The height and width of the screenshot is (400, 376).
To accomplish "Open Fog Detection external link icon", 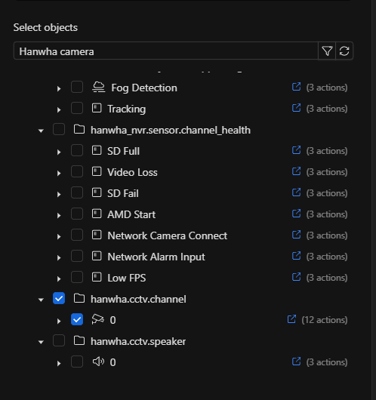I will coord(296,87).
